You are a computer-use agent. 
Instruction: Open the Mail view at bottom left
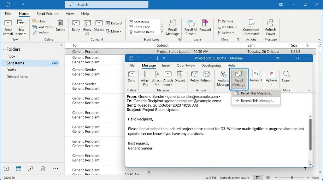[x=6, y=169]
